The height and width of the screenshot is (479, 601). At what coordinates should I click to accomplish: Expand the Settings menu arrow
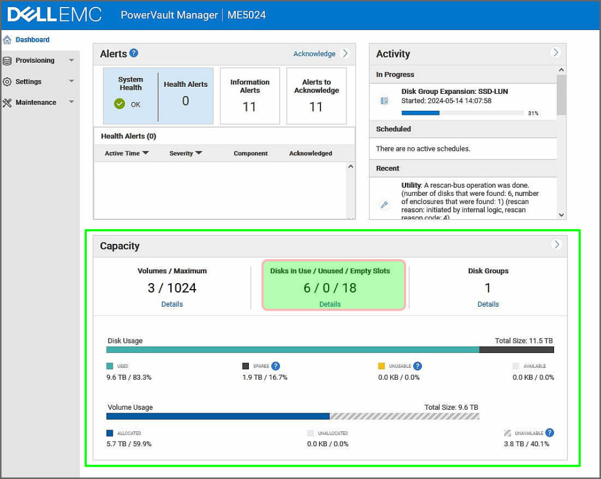click(x=71, y=81)
